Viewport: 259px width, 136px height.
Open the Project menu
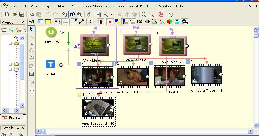48,6
